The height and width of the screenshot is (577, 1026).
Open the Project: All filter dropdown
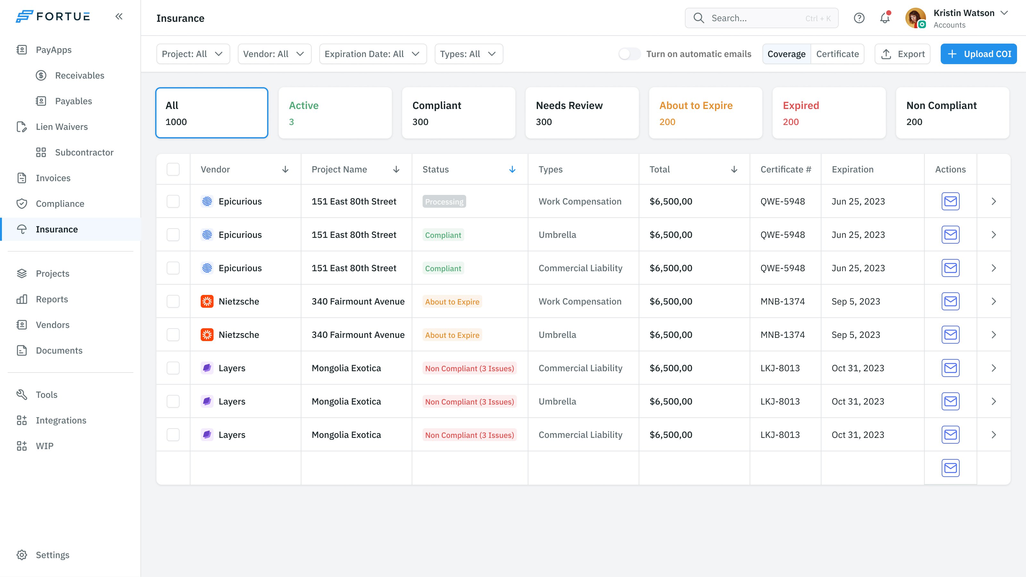(193, 54)
